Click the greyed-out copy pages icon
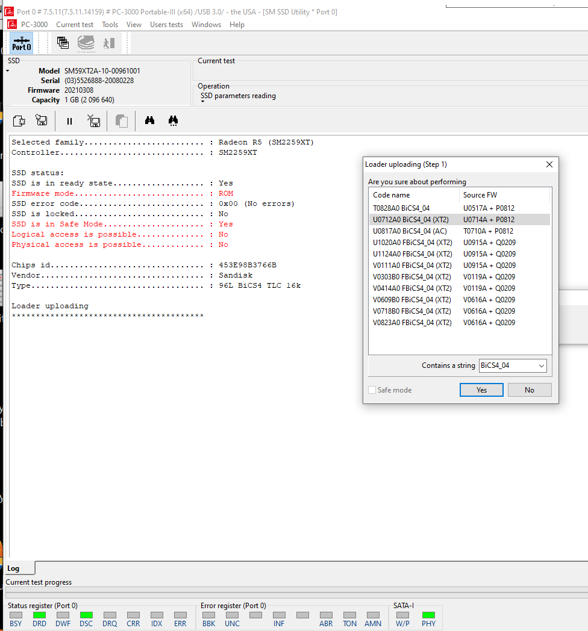Screen dimensions: 588x631 [121, 121]
